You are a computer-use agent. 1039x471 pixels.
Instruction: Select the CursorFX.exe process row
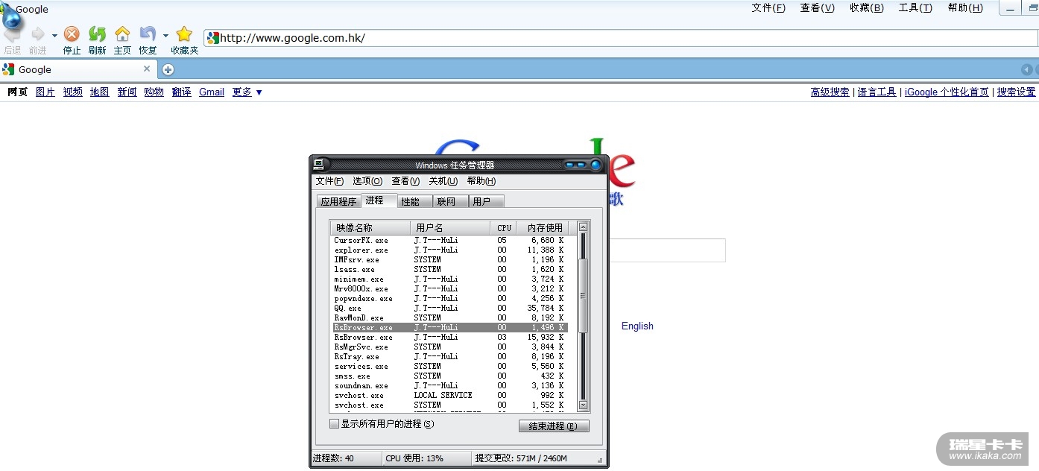point(450,240)
